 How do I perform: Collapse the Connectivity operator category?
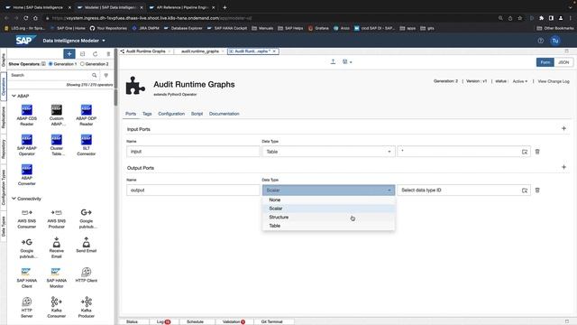pyautogui.click(x=14, y=199)
